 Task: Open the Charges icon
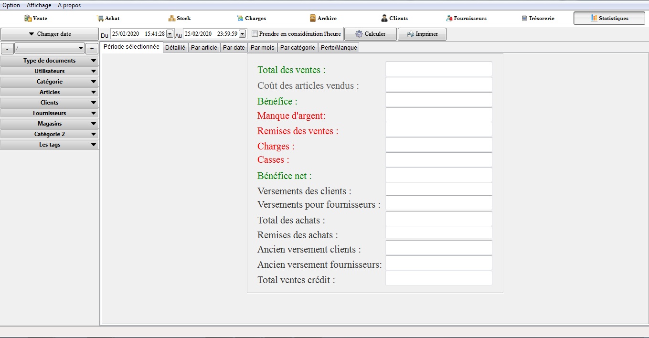point(240,18)
